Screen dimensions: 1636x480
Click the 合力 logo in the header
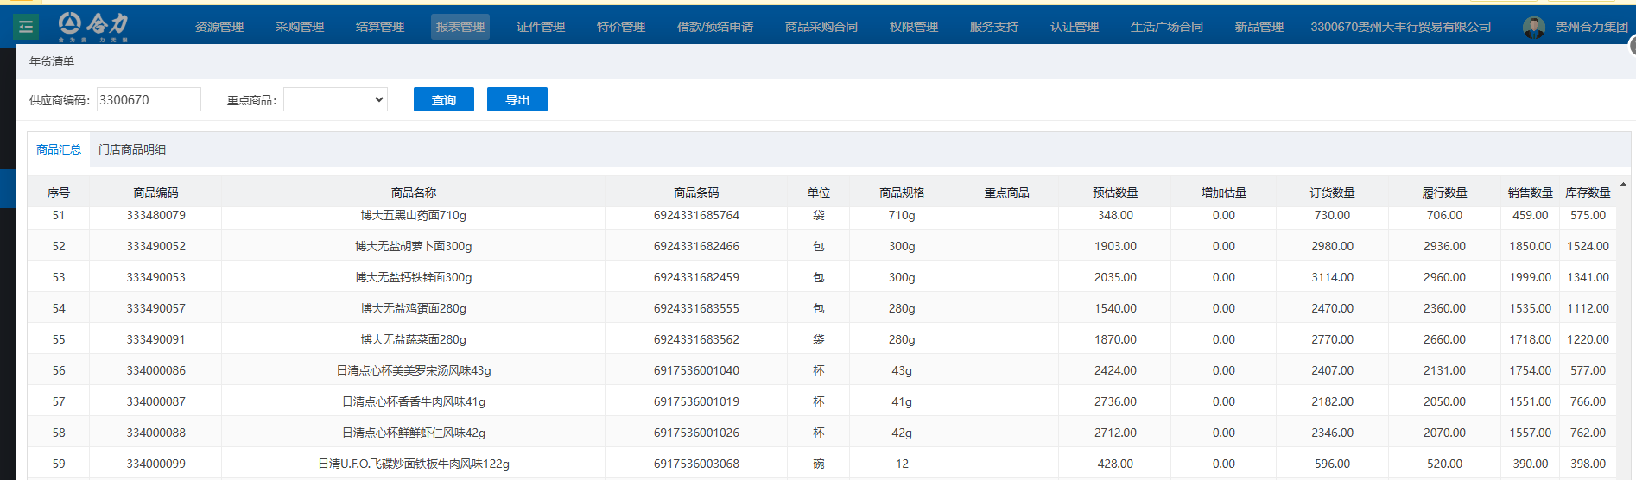[x=93, y=26]
